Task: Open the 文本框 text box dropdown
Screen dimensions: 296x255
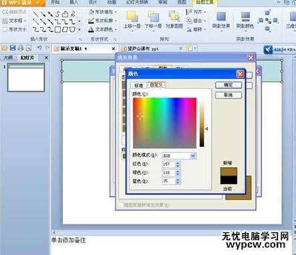Action: pos(14,21)
